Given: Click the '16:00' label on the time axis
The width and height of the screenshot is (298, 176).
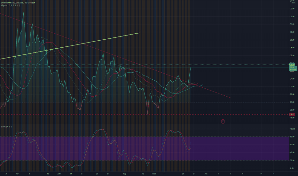Looking at the screenshot, I should pyautogui.click(x=154, y=174).
